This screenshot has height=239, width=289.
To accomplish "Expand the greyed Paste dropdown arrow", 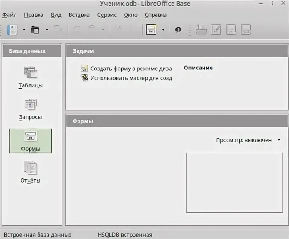I will [103, 30].
